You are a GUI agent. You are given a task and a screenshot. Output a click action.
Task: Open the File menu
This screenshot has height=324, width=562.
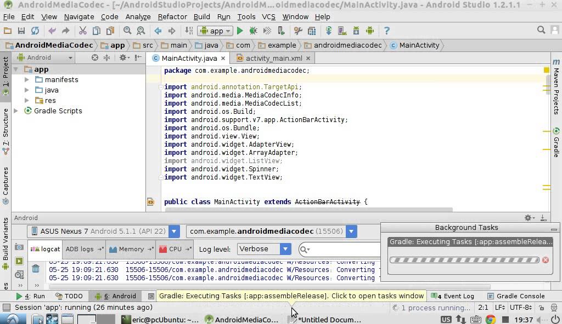[9, 17]
